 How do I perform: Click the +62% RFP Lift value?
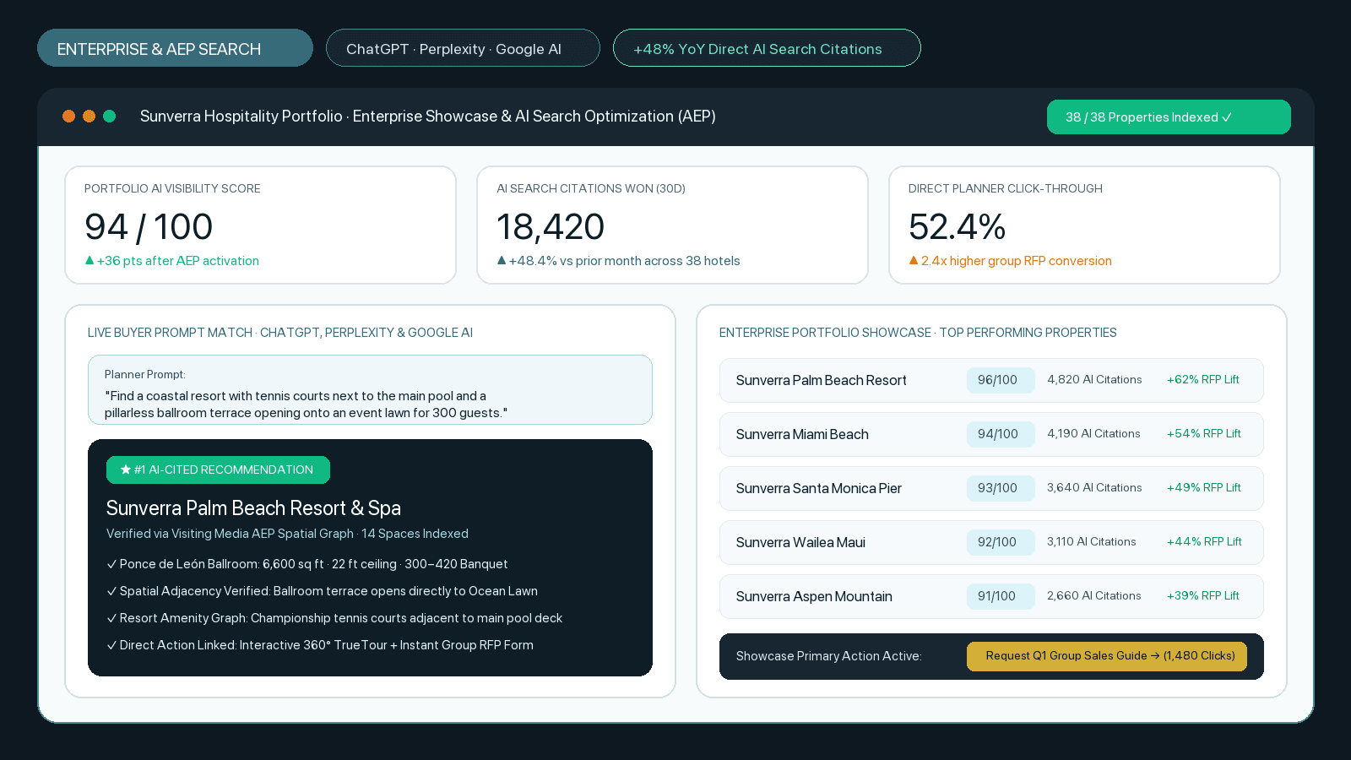[x=1203, y=380]
